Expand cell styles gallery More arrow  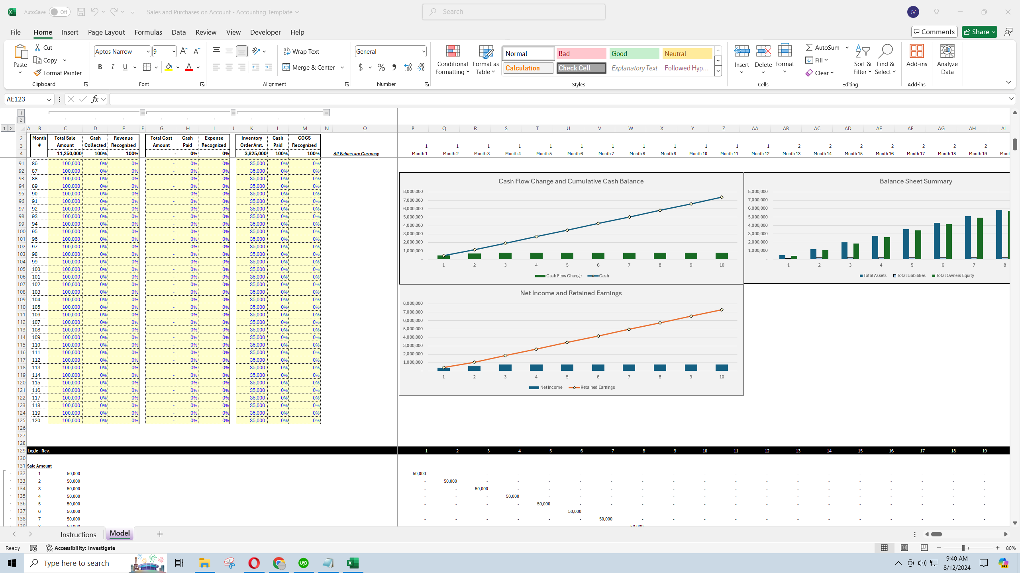[718, 71]
